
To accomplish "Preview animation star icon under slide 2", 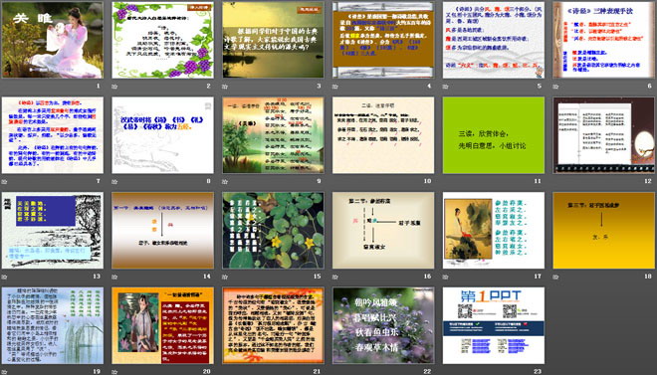I will click(x=114, y=87).
